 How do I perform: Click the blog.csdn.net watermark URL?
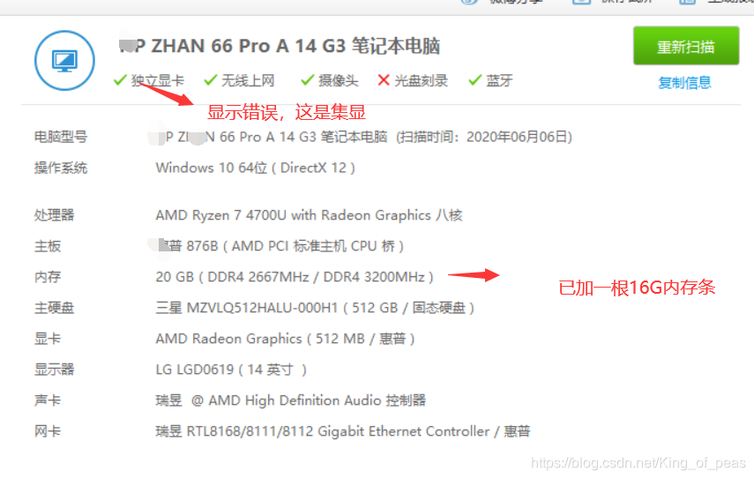(638, 462)
